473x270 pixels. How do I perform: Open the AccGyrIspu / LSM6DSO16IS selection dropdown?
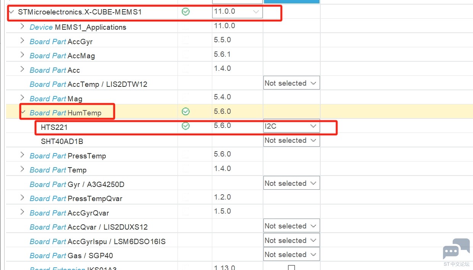tap(291, 240)
